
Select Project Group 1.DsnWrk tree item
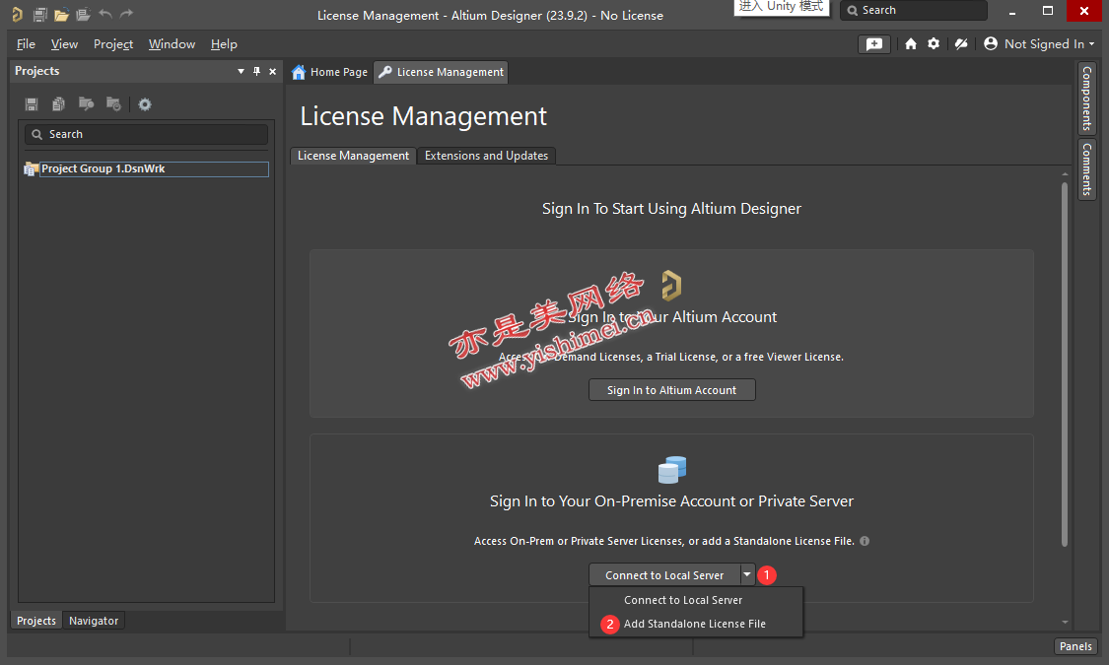154,168
